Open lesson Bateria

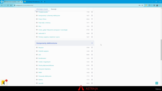point(40,80)
